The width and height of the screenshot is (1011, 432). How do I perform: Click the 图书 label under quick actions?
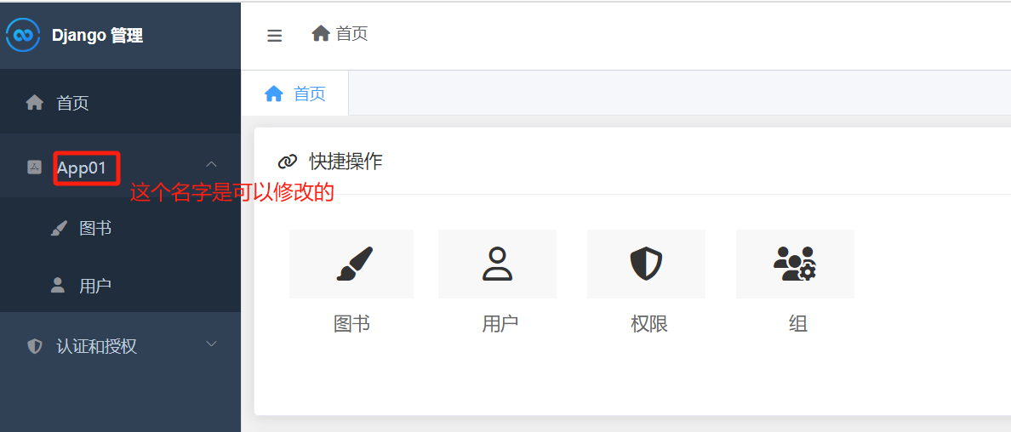[351, 324]
